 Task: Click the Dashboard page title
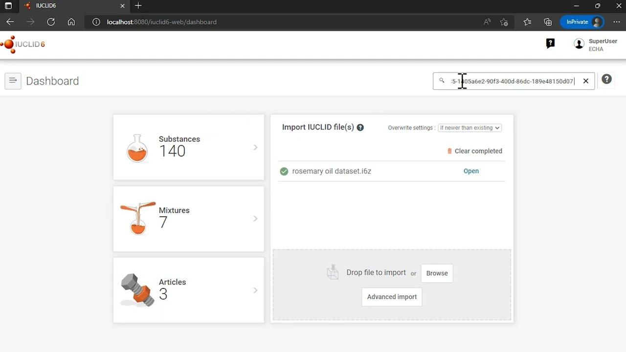coord(52,81)
